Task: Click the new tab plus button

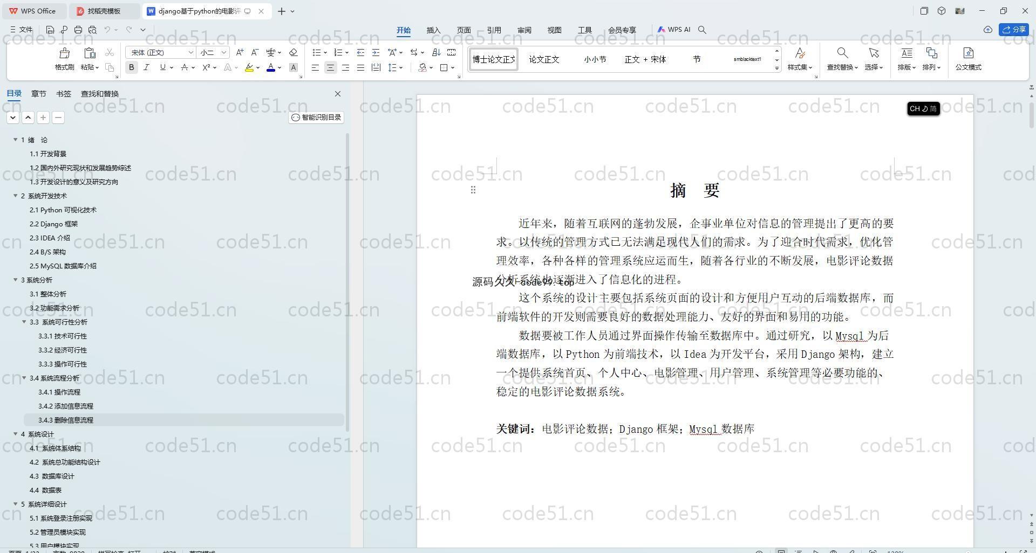Action: pyautogui.click(x=281, y=11)
